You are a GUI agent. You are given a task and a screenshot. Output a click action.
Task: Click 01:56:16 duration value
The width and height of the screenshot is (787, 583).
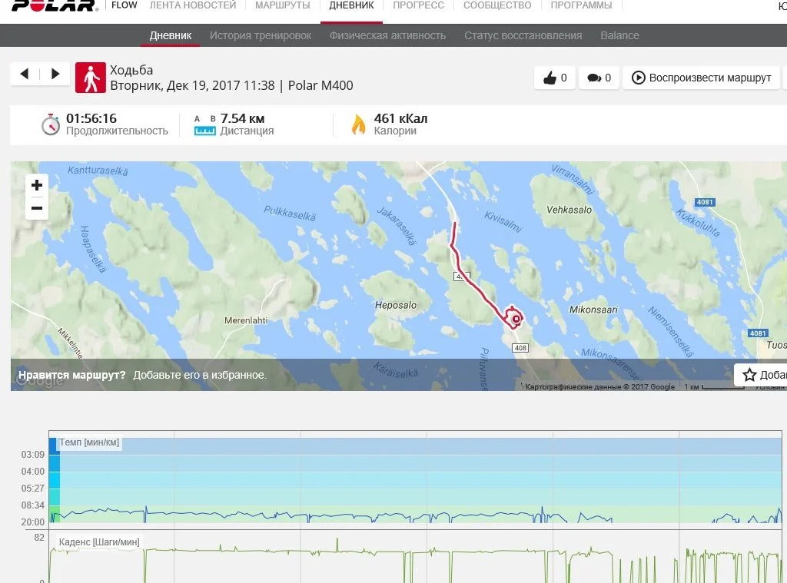(x=91, y=118)
